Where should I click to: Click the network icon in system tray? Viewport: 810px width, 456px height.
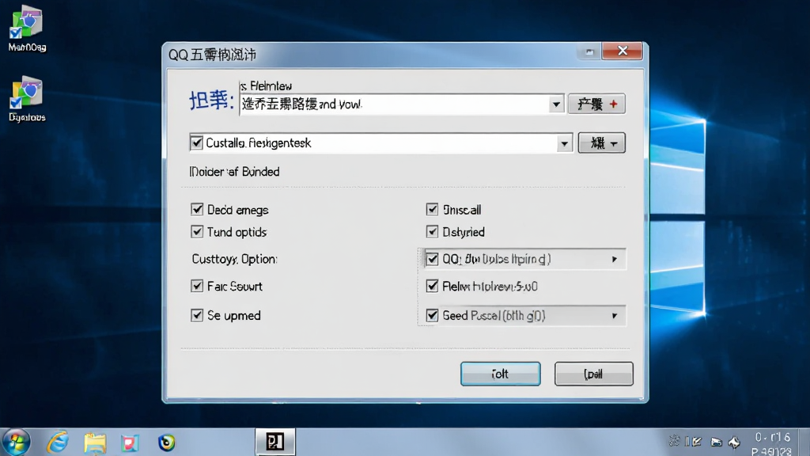click(716, 442)
